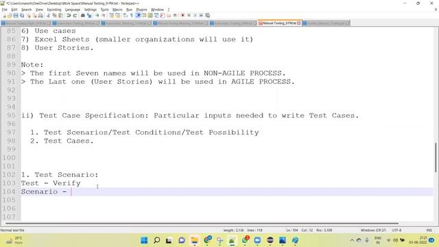Click the Save All toolbar icon
Image resolution: width=439 pixels, height=247 pixels.
[x=22, y=15]
